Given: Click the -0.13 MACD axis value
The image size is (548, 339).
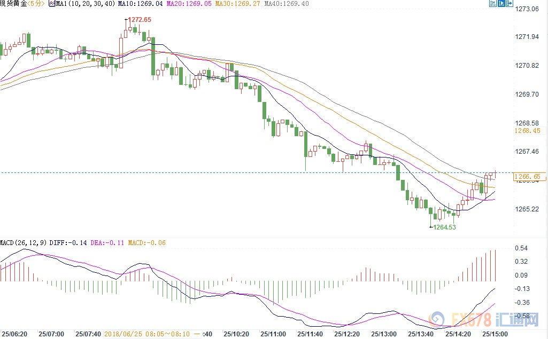Looking at the screenshot, I should click(522, 289).
